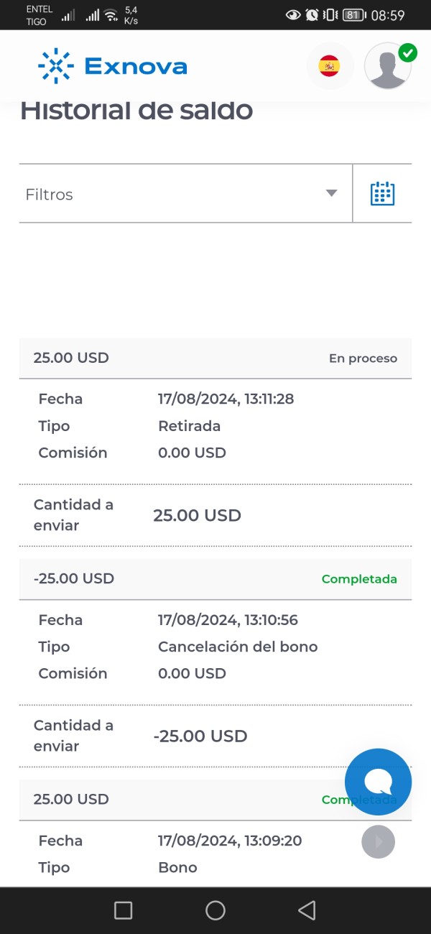Select the 25.00 USD En proceso entry

[x=72, y=358]
